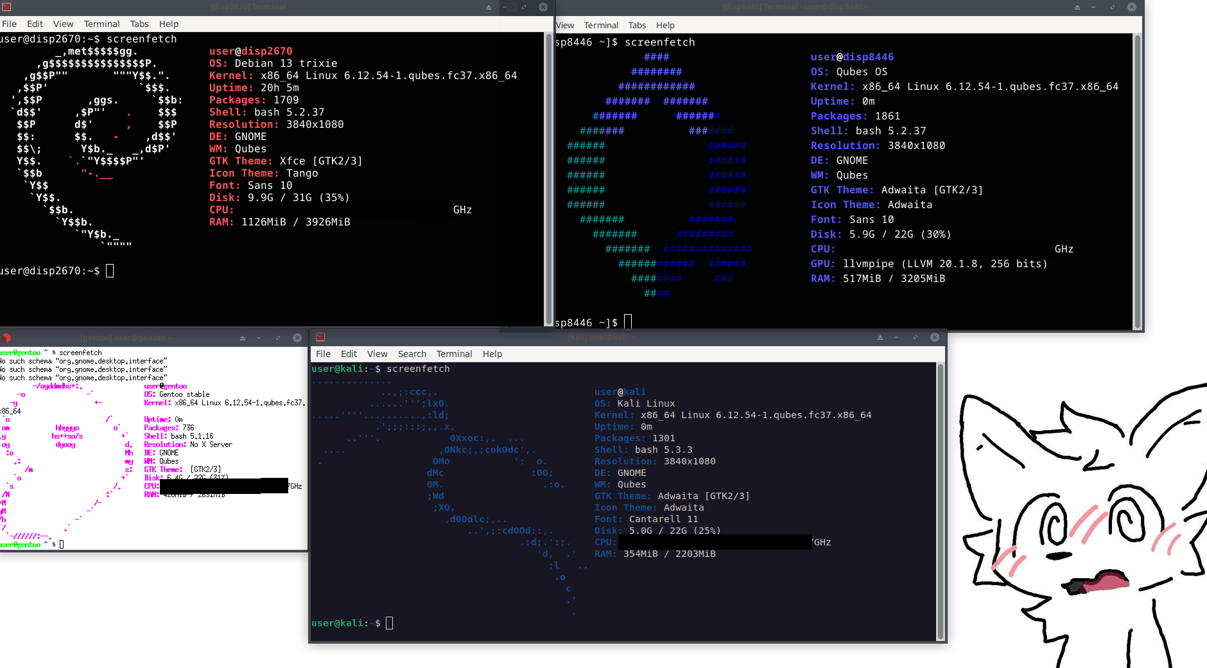Minimize the kali terminal window
Screen dimensions: 1207x668
896,337
